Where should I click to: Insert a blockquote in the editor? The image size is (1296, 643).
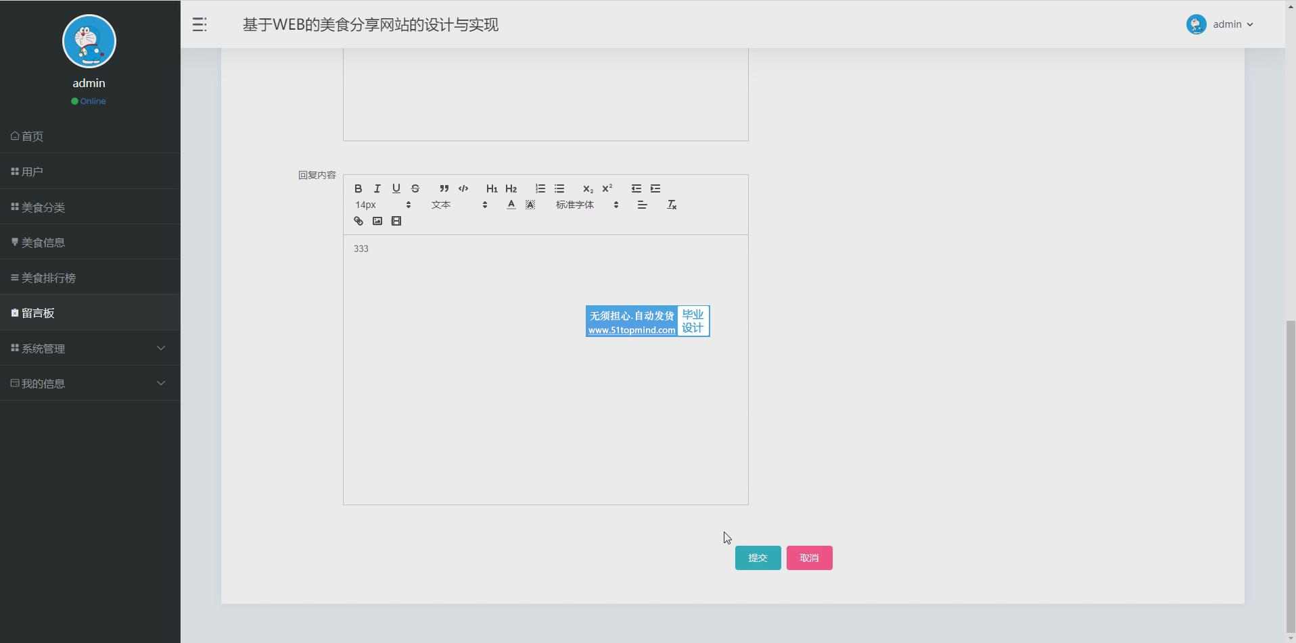coord(444,188)
